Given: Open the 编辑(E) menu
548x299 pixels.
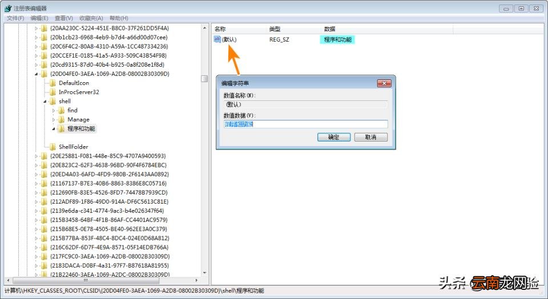Looking at the screenshot, I should pyautogui.click(x=39, y=18).
